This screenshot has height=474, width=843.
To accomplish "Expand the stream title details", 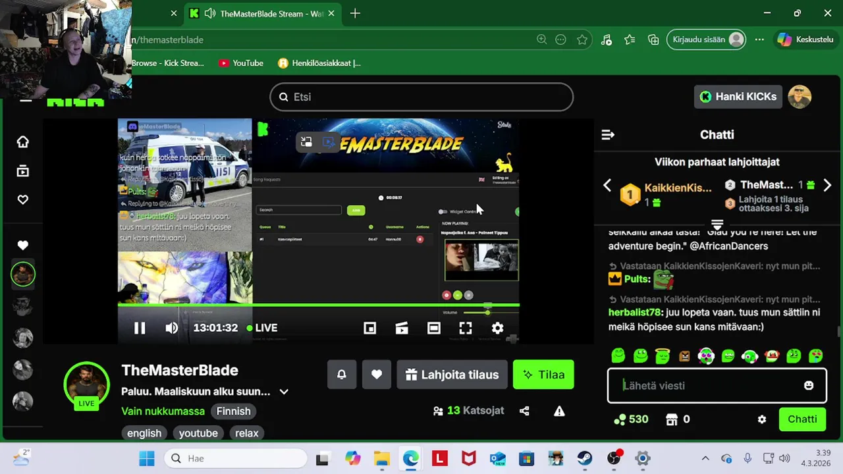I will click(284, 392).
